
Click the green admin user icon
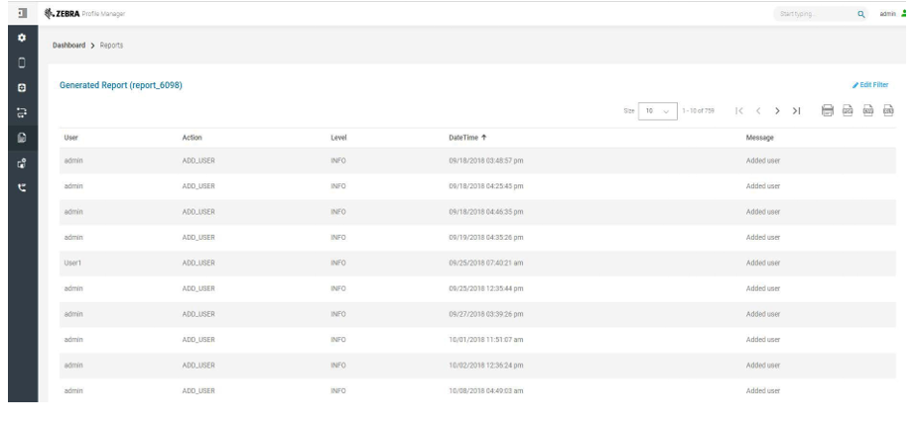[x=909, y=12]
